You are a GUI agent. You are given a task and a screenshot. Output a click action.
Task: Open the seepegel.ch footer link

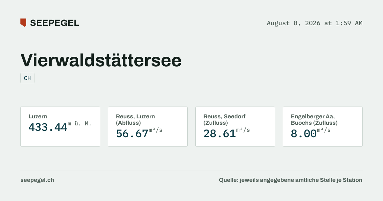37,180
